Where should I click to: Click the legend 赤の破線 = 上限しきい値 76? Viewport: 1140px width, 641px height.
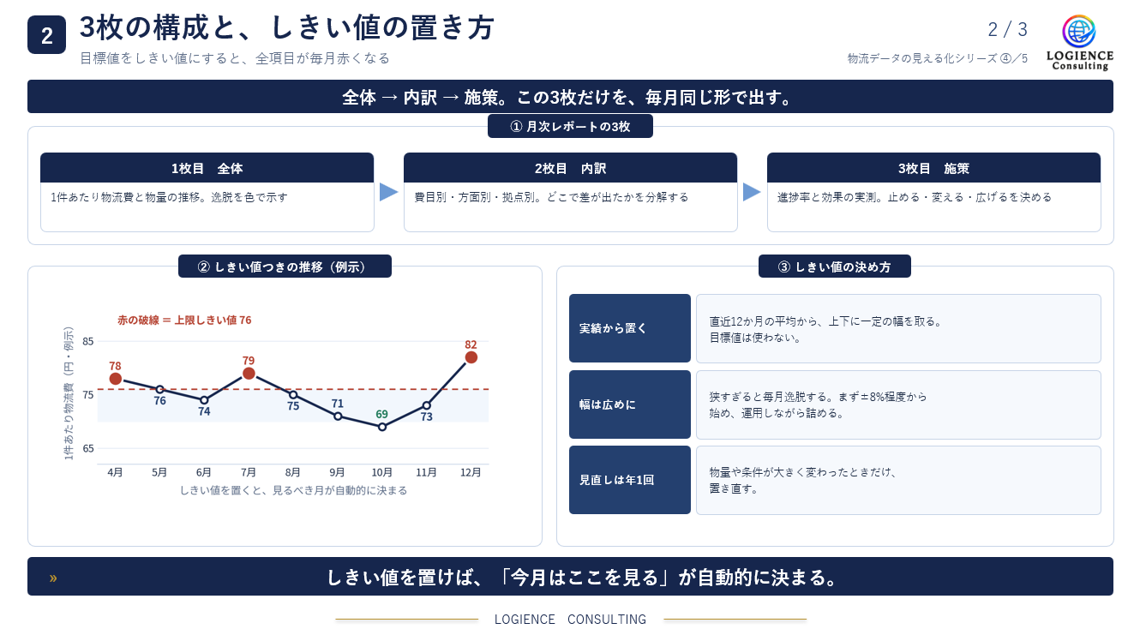click(x=184, y=320)
